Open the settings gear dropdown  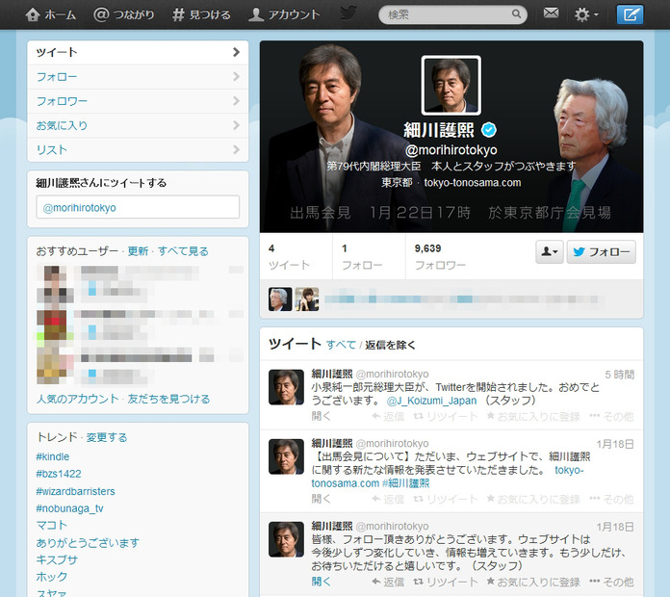[x=586, y=15]
